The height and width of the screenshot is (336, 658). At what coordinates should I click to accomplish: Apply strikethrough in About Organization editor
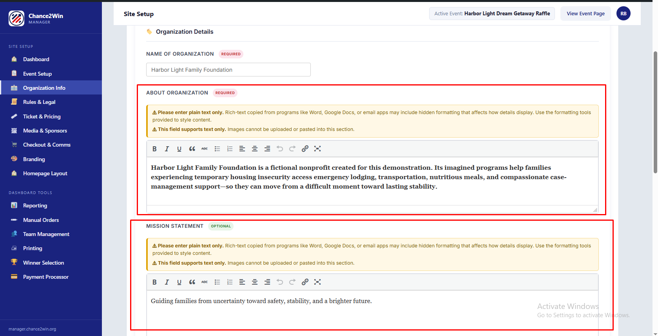pos(205,149)
